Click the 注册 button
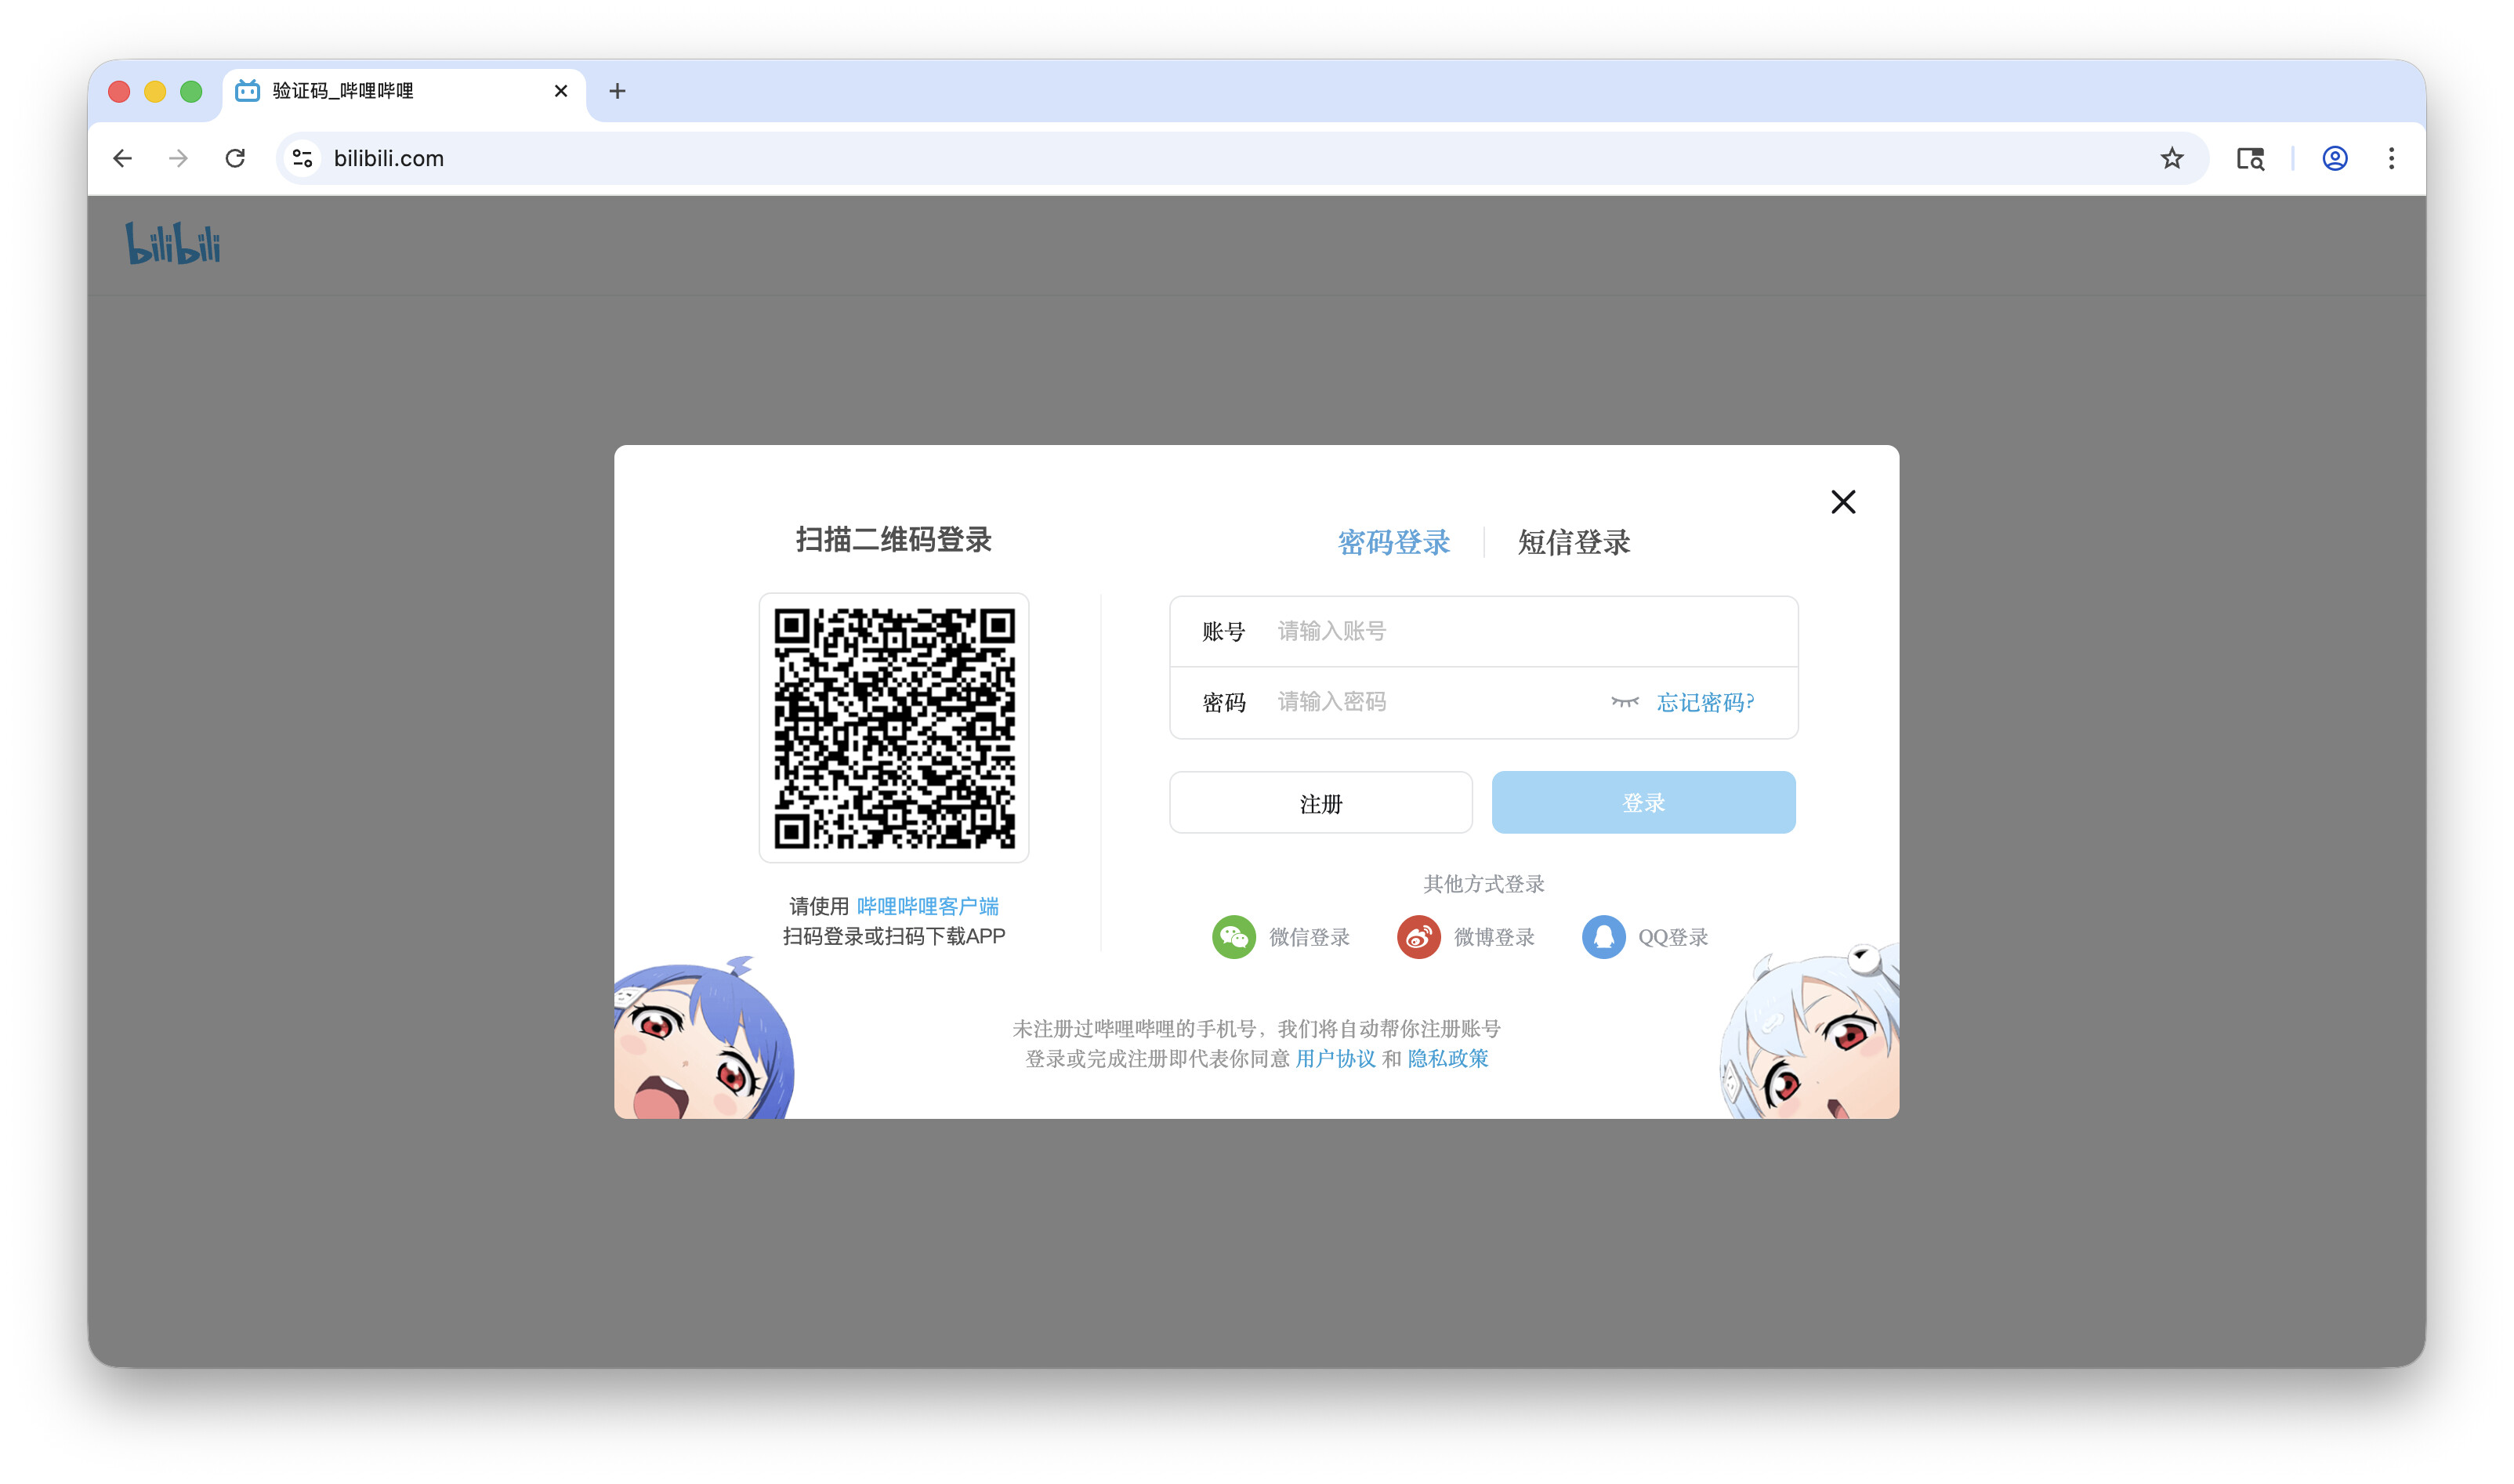This screenshot has height=1484, width=2514. click(1320, 803)
